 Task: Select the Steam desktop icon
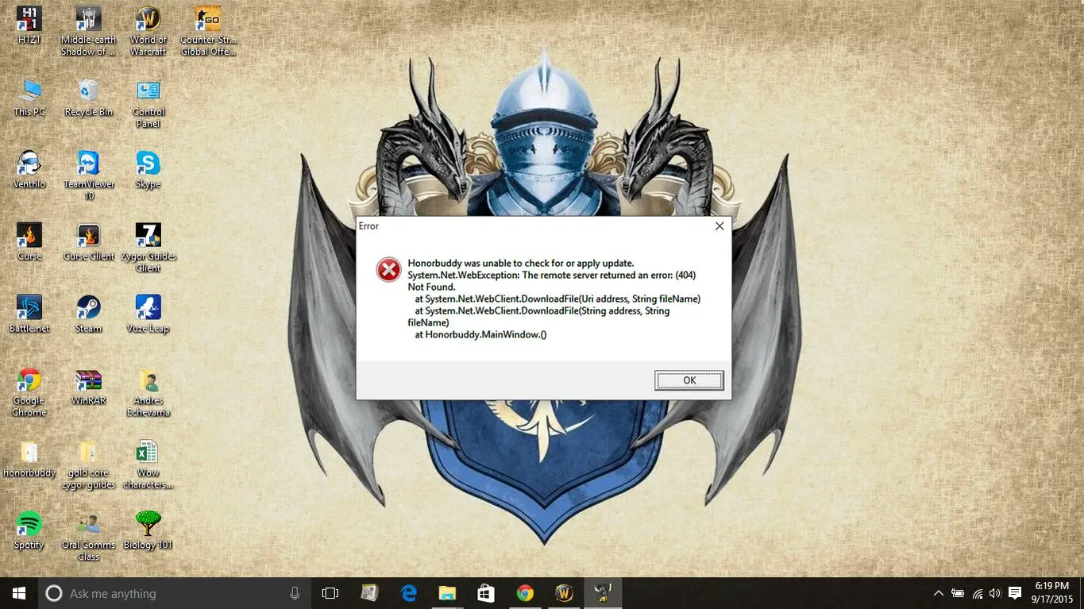(x=89, y=314)
